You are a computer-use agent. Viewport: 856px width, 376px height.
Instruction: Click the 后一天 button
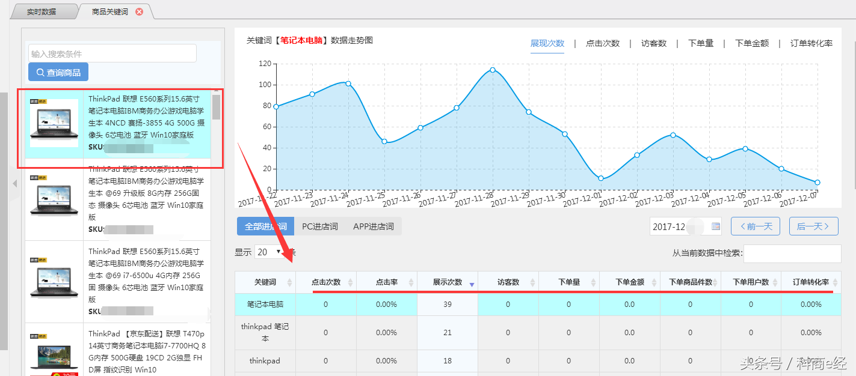(813, 226)
